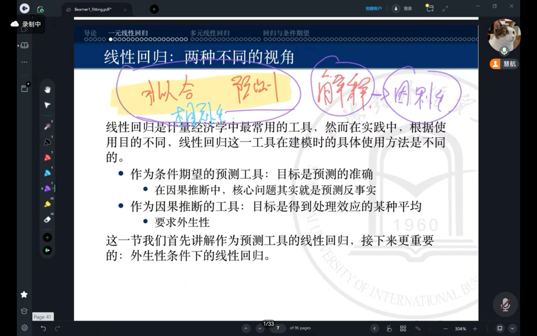Click the cat avatar video thumbnail

pyautogui.click(x=504, y=35)
